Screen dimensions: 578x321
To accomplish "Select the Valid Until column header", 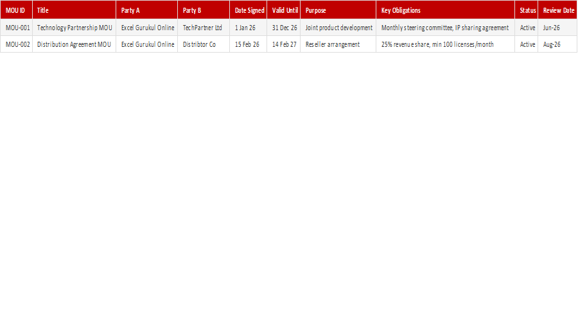I will tap(283, 10).
